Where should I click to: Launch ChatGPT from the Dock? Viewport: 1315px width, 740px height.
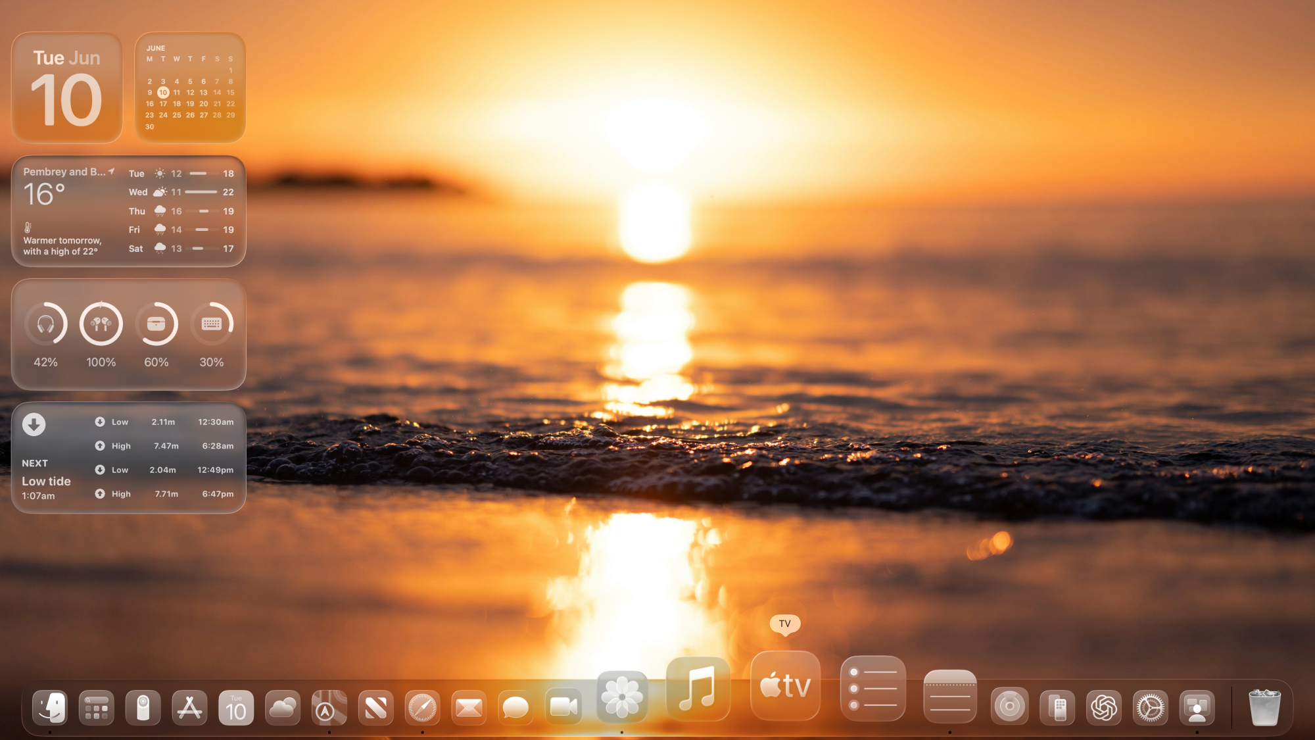click(1104, 708)
